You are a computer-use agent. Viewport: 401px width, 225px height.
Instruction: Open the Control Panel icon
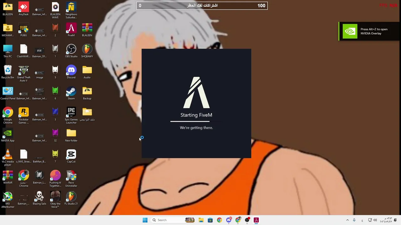pos(8,93)
